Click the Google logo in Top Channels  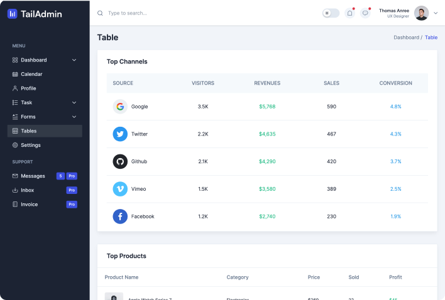120,107
